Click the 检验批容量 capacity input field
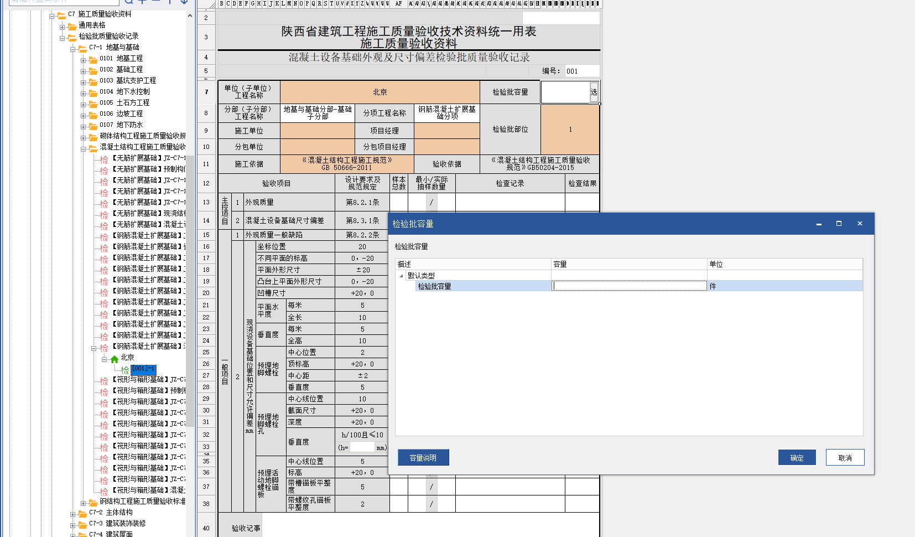Screen dimensions: 915x537 629,286
